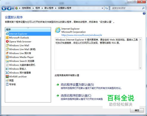
Task: Select Windows Live 照片库 entry
Action: [20, 53]
